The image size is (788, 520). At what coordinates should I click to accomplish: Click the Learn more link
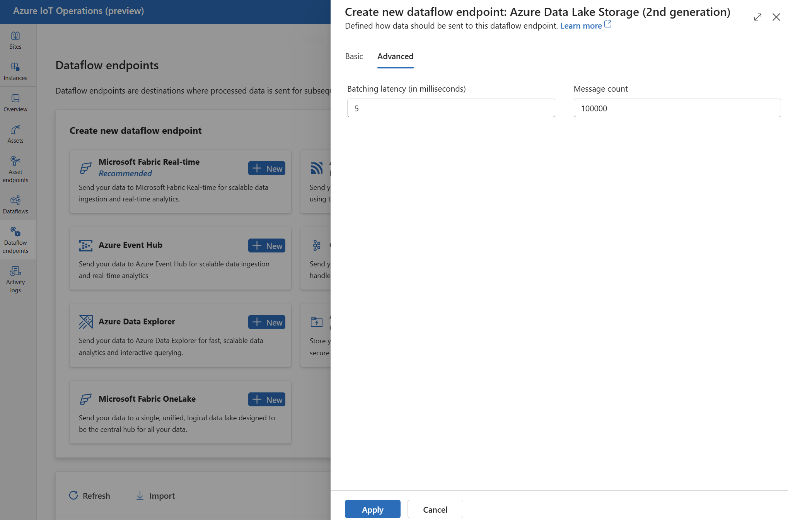tap(581, 26)
